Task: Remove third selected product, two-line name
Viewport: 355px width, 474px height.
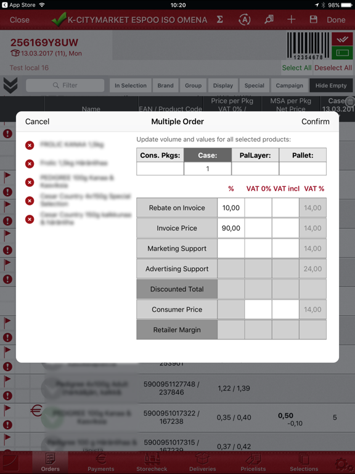Action: [x=30, y=182]
